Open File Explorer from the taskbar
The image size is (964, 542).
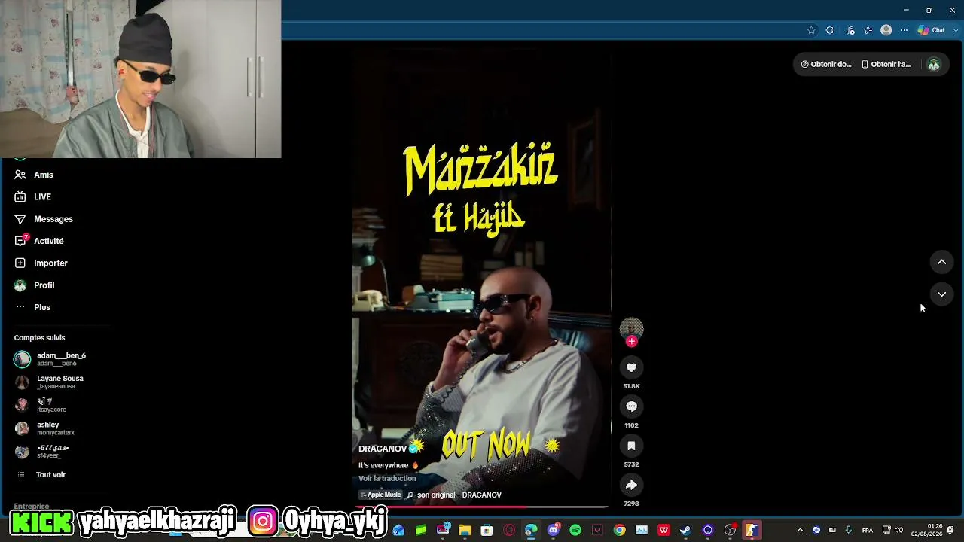coord(465,530)
